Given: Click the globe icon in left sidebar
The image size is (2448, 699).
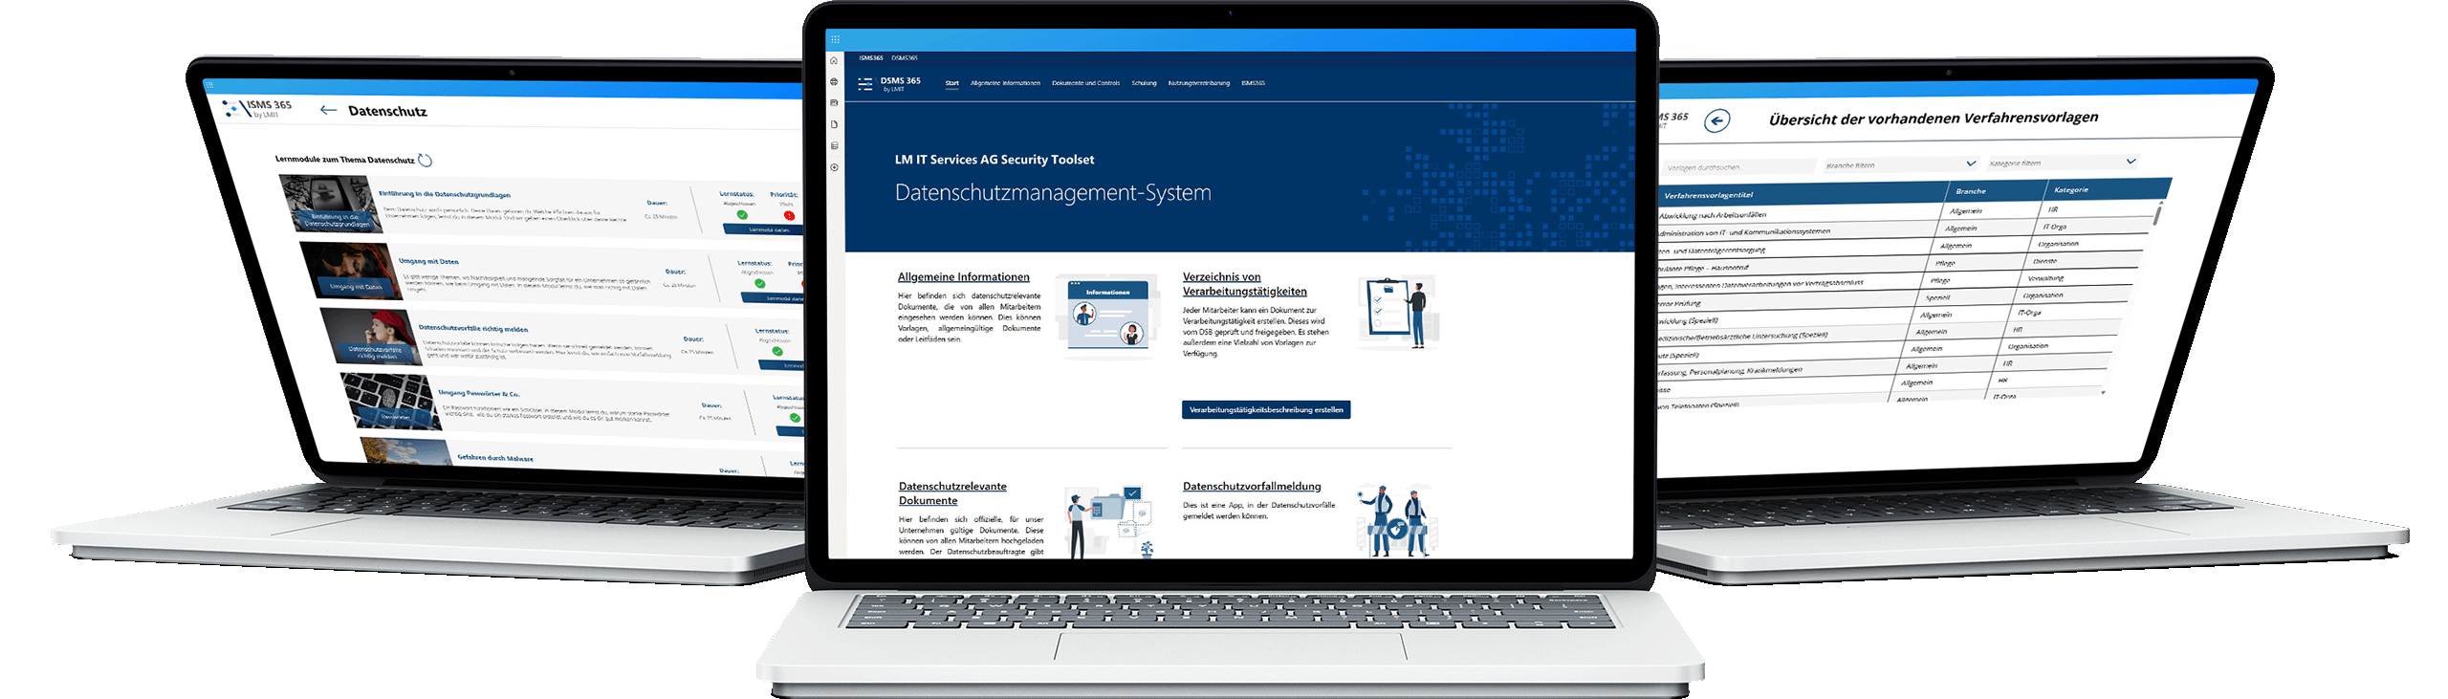Looking at the screenshot, I should pos(834,82).
